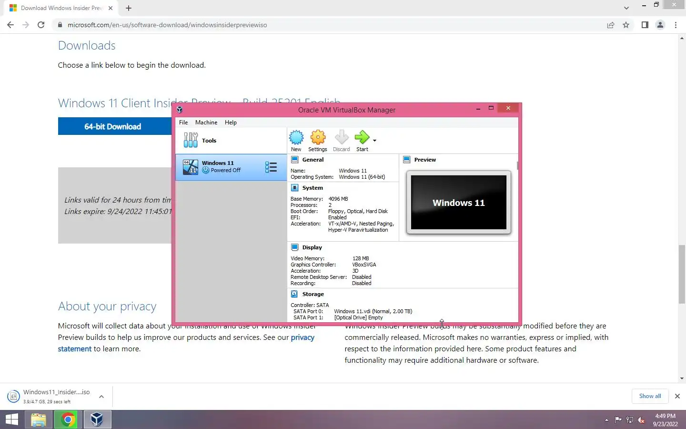Toggle Chrome side panel icon
The height and width of the screenshot is (429, 686).
coord(645,25)
